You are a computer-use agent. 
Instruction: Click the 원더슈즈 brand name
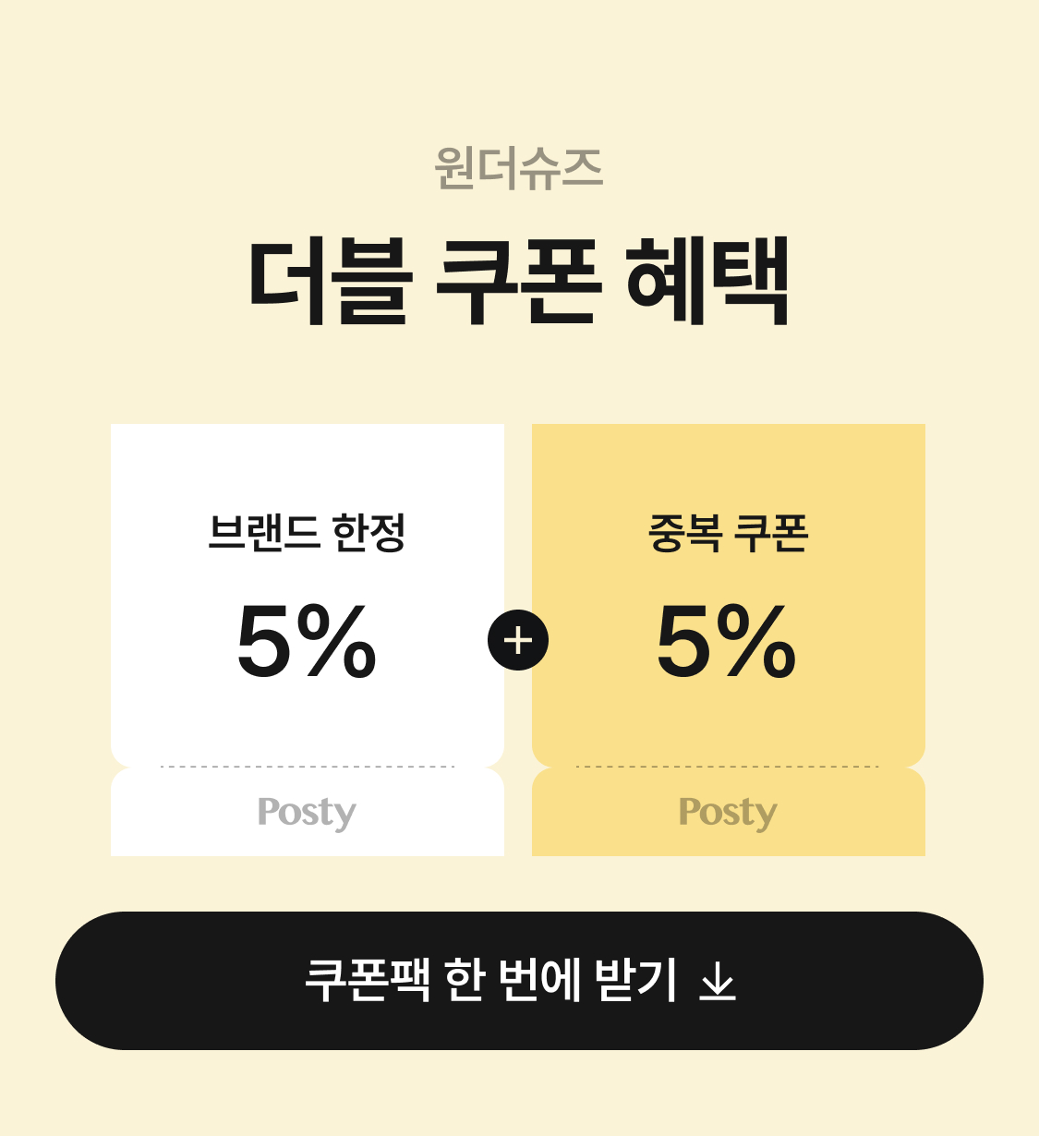pyautogui.click(x=518, y=169)
